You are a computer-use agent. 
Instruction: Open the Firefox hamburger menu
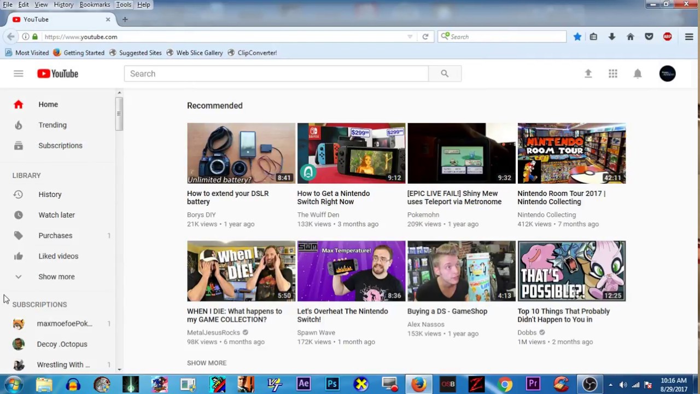point(689,37)
